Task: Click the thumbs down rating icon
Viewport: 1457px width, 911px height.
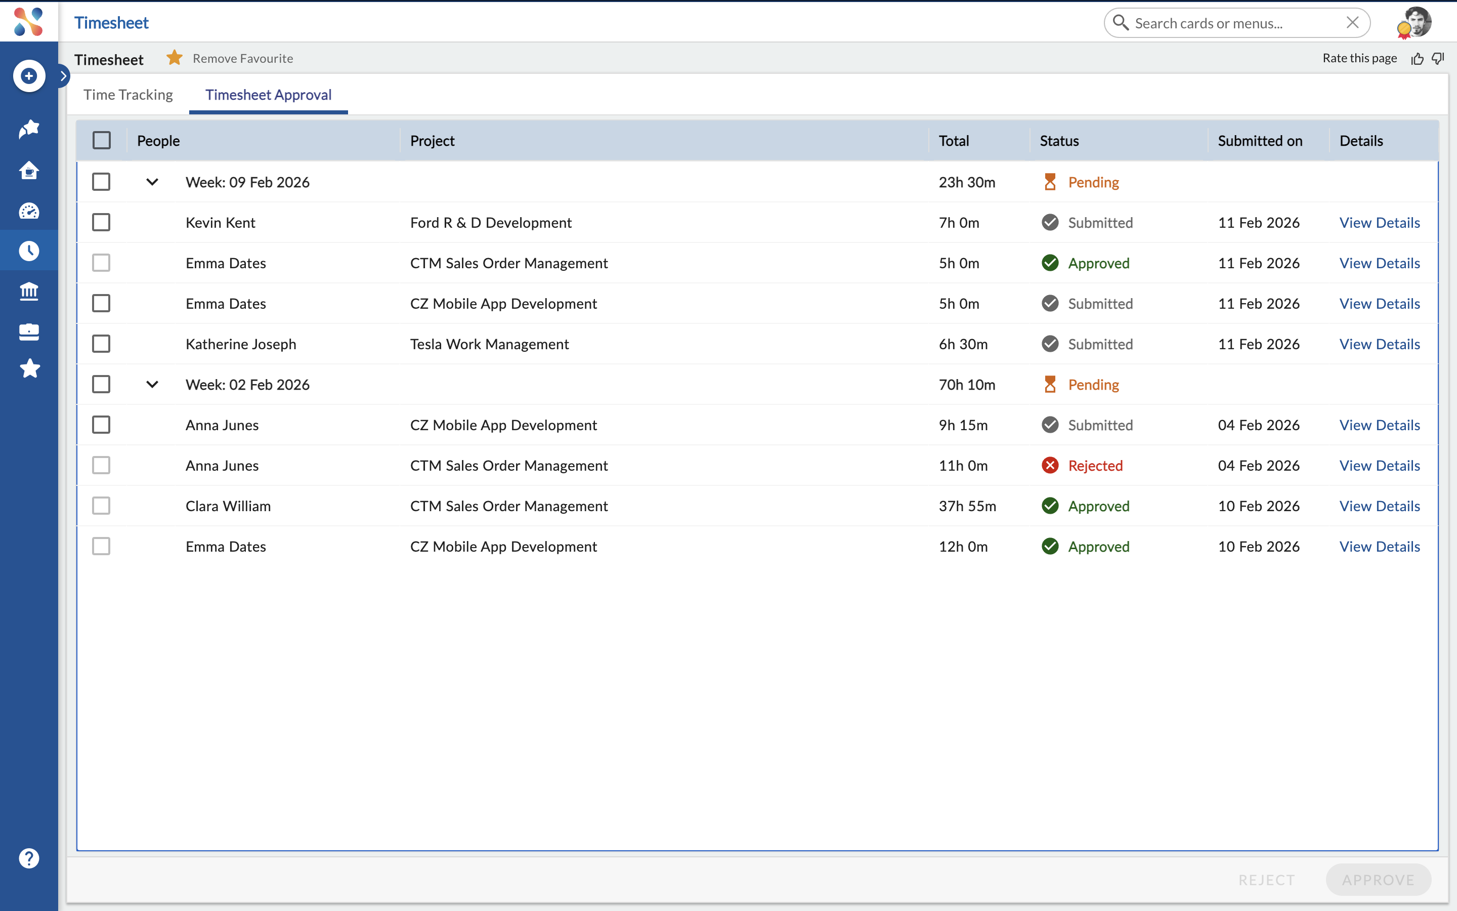Action: coord(1438,58)
